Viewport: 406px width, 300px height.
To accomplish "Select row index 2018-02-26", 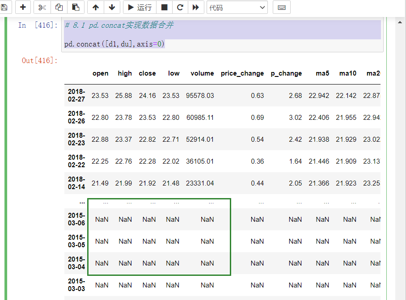I will click(76, 117).
